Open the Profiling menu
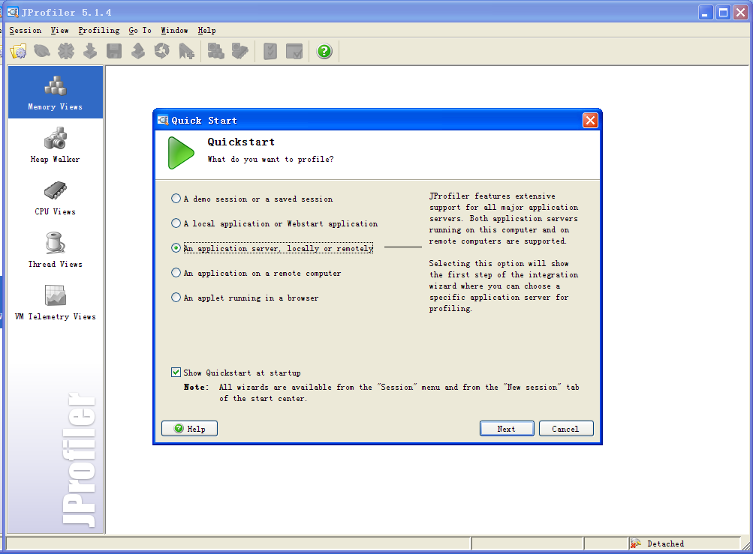This screenshot has width=753, height=554. [x=99, y=30]
